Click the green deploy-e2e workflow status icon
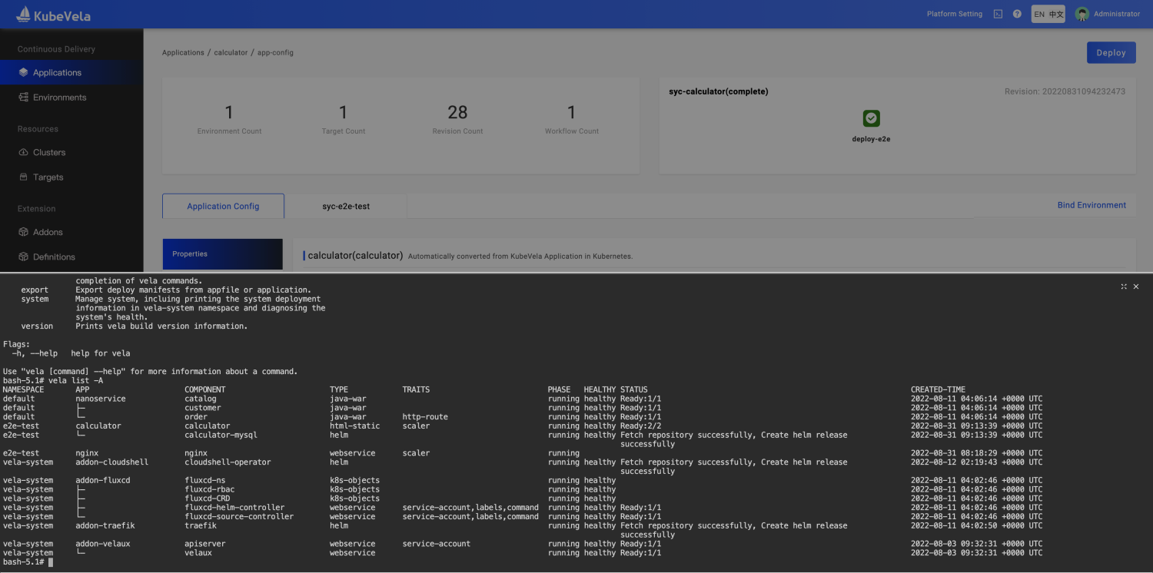 click(871, 118)
